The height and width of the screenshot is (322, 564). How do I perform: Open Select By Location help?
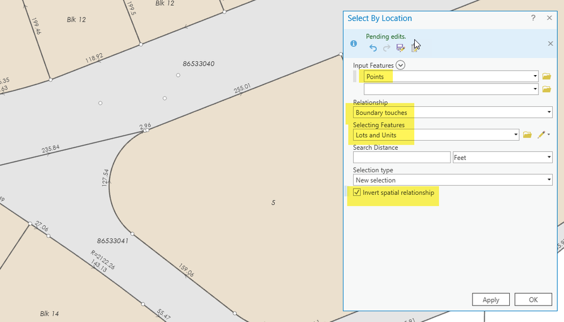pos(533,18)
